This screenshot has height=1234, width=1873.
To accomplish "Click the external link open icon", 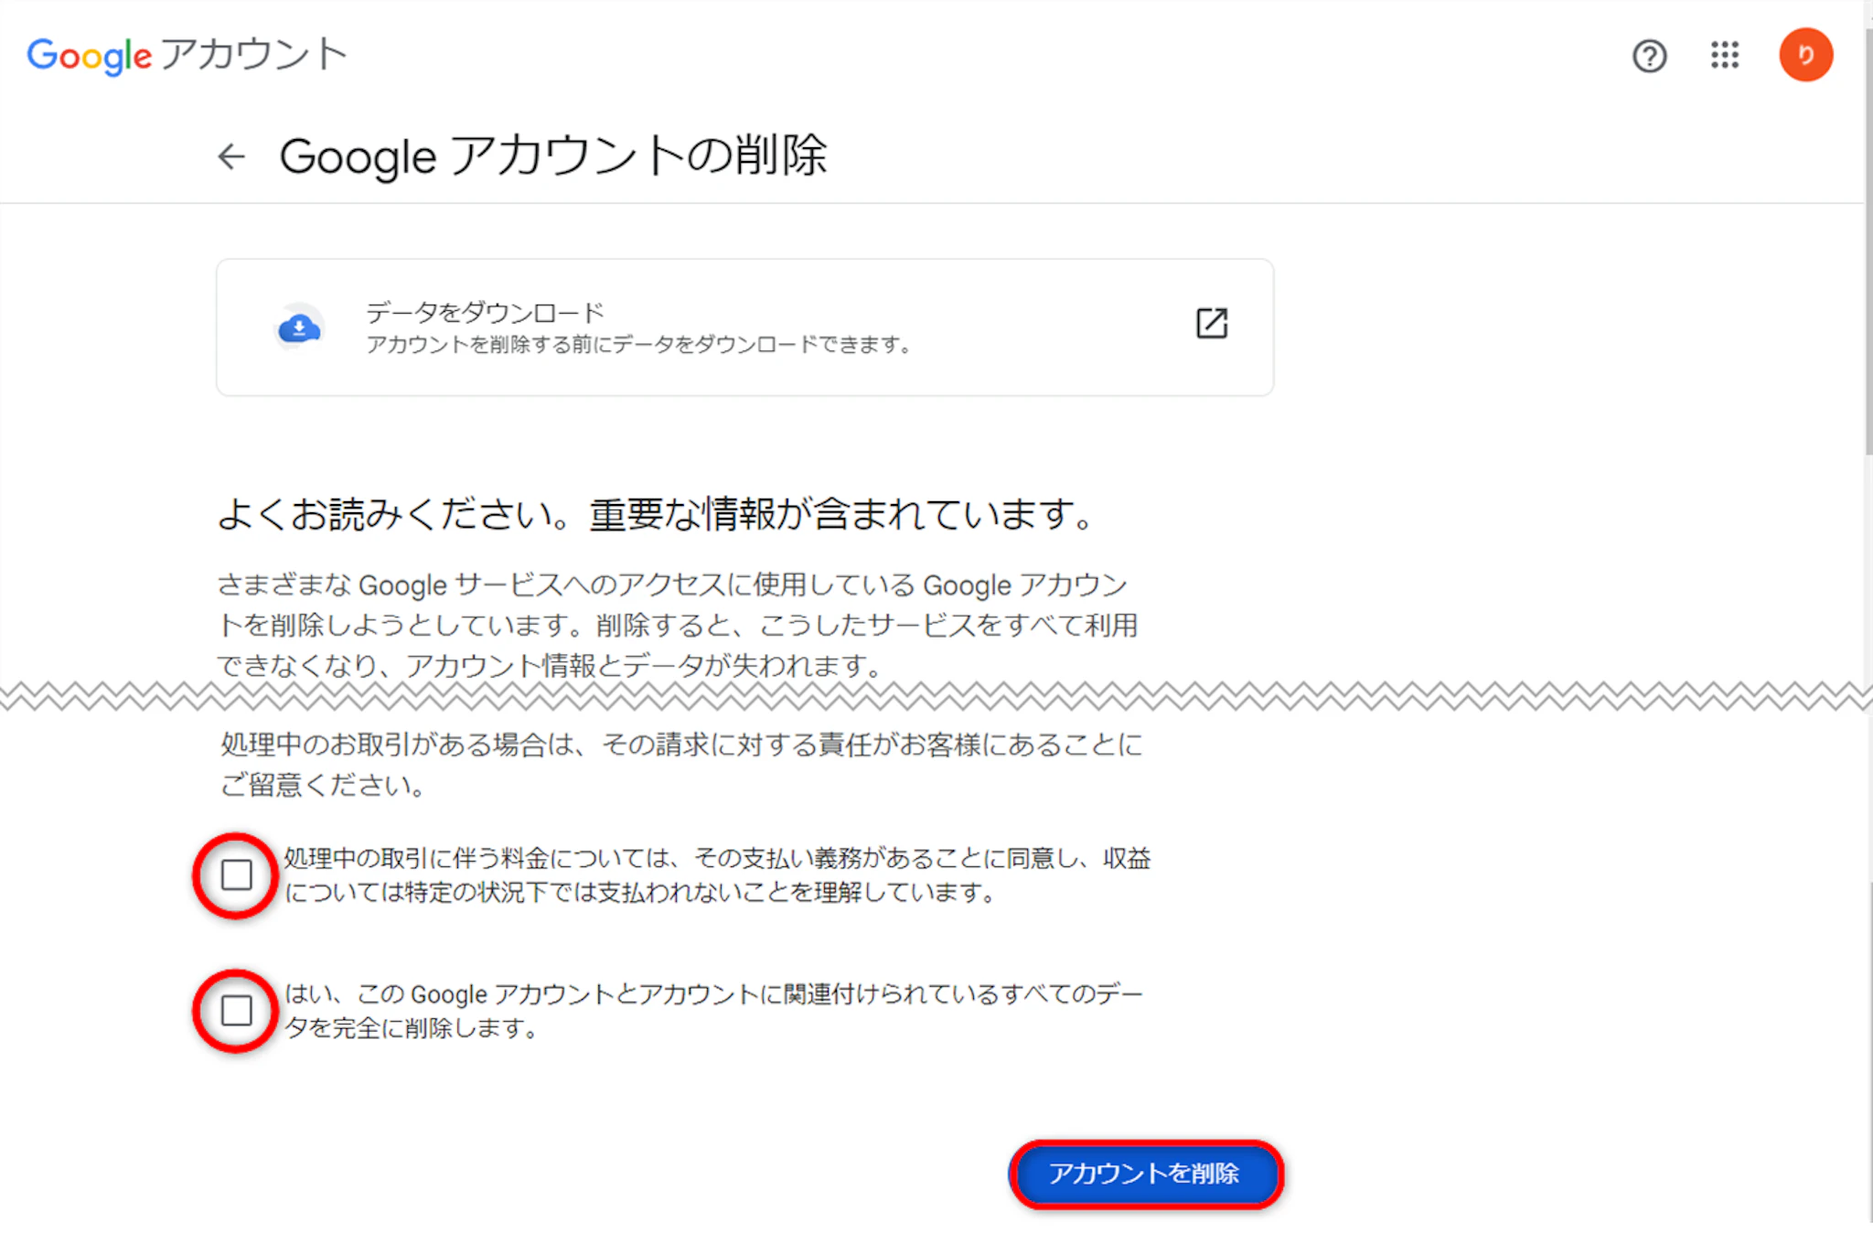I will 1211,323.
